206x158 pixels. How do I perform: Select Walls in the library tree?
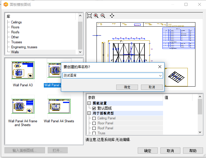(x=15, y=52)
